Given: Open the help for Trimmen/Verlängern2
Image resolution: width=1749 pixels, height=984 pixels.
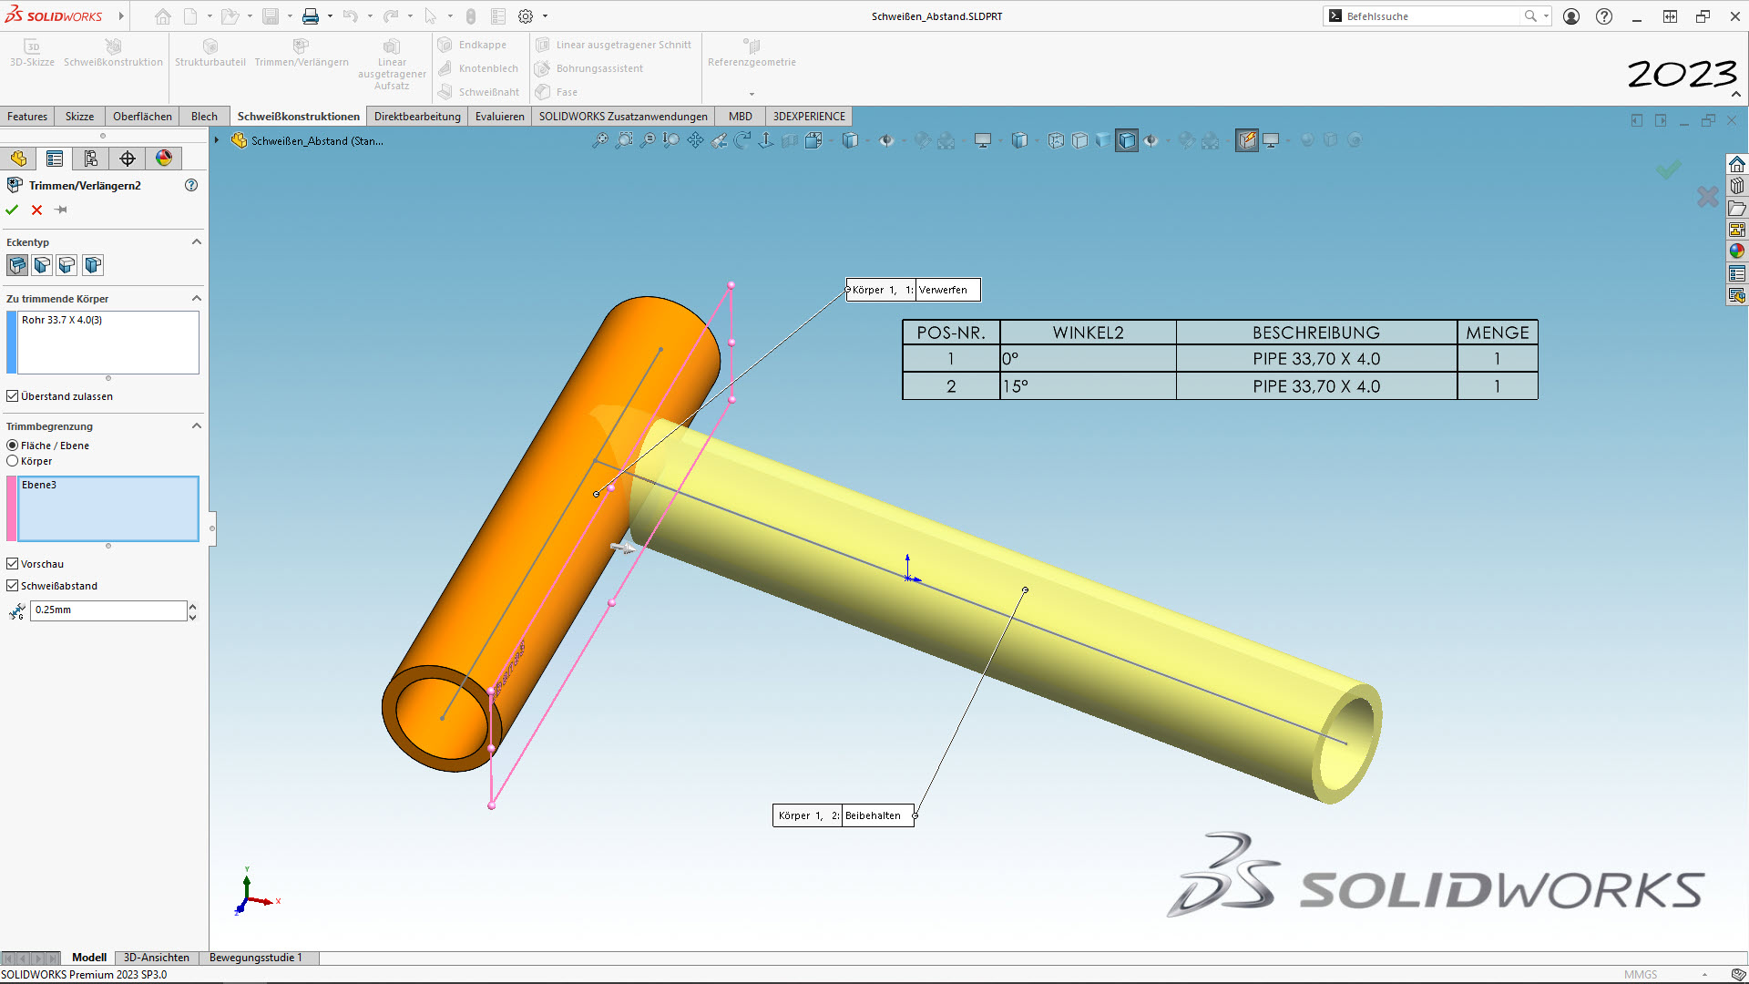Looking at the screenshot, I should (191, 185).
